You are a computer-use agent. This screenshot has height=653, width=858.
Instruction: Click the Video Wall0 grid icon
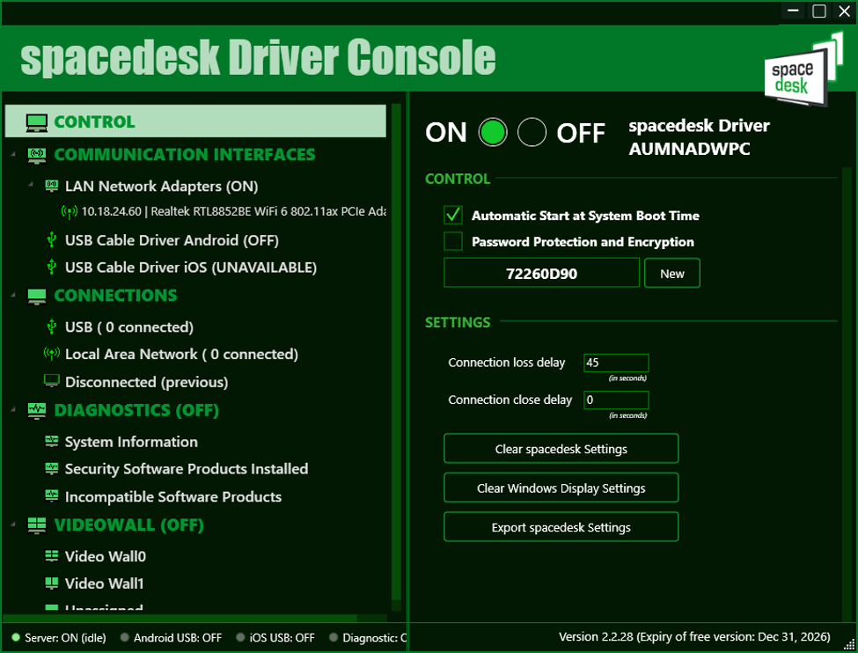[x=51, y=556]
